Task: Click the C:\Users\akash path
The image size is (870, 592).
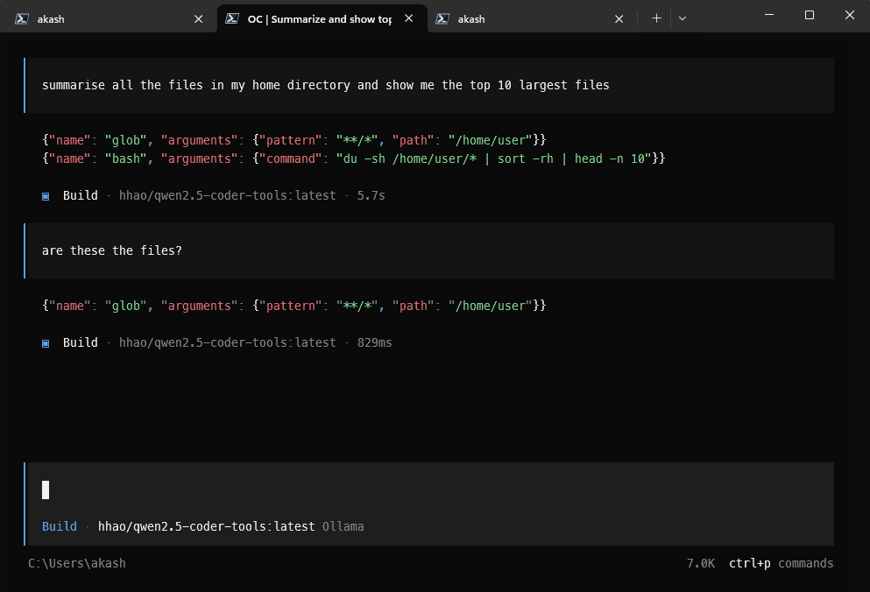Action: (77, 563)
